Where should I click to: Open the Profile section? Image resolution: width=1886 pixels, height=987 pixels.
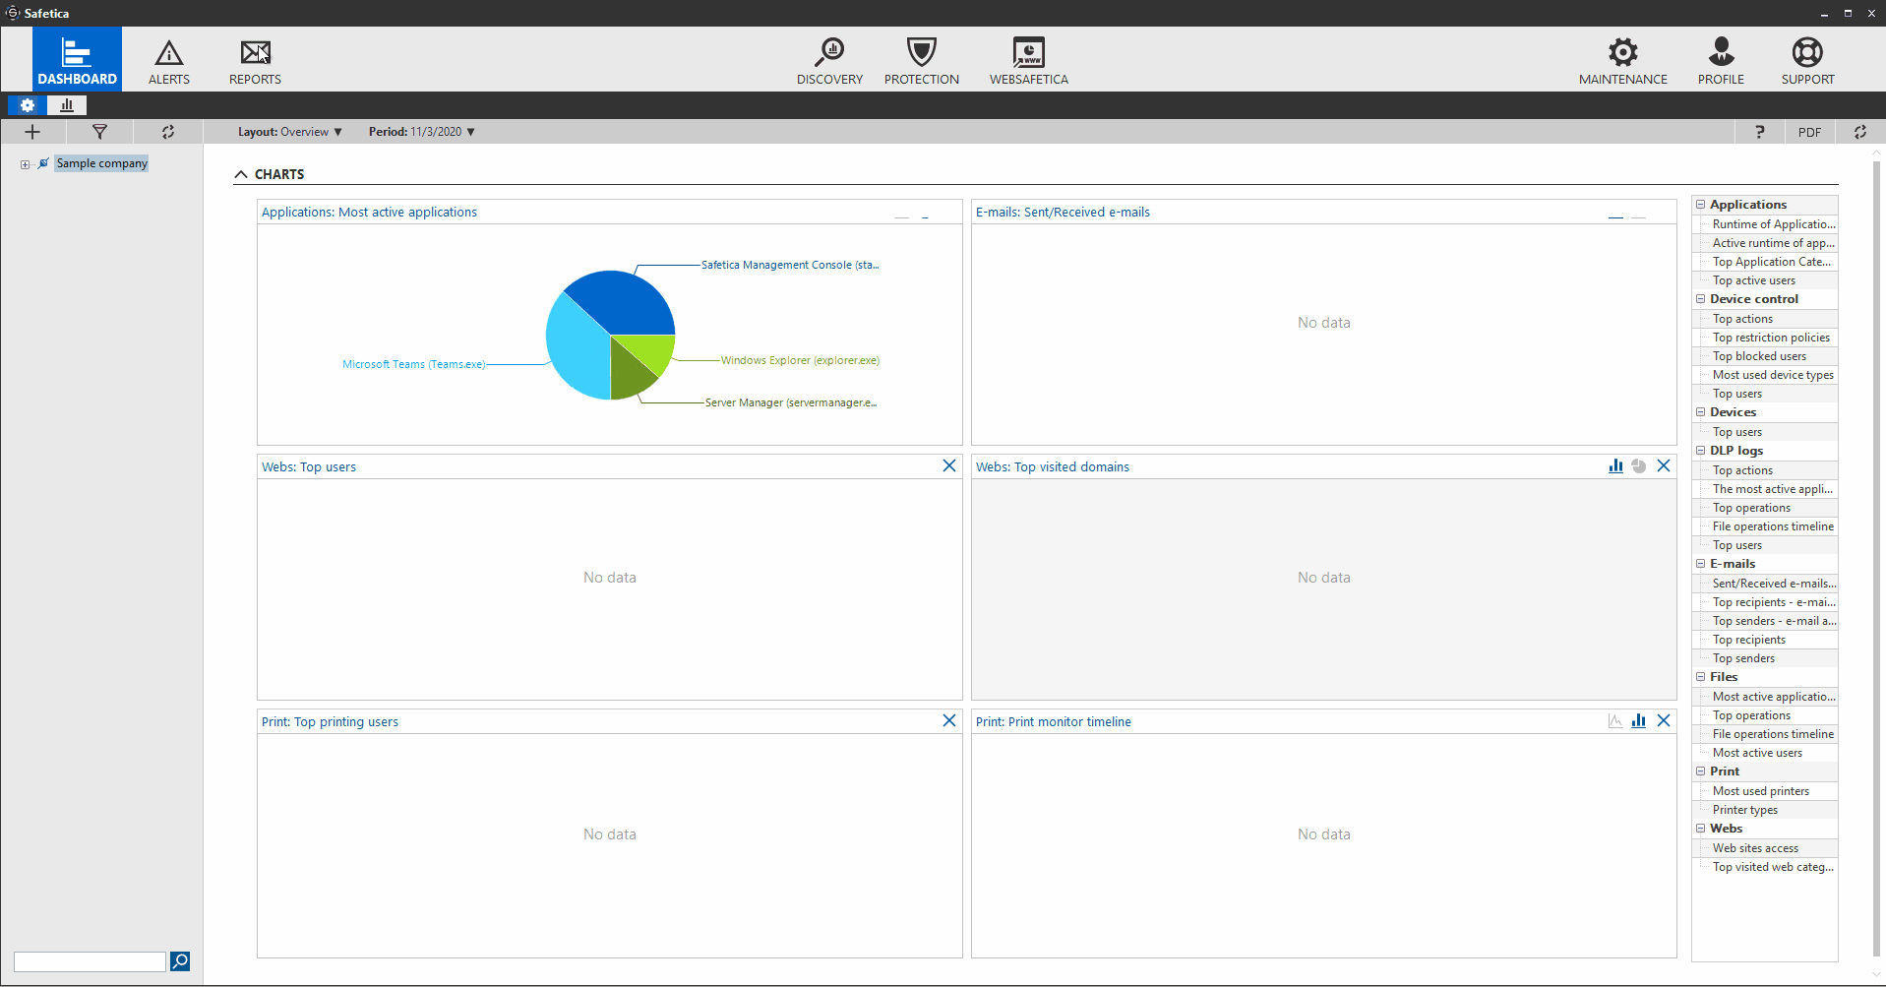1721,61
